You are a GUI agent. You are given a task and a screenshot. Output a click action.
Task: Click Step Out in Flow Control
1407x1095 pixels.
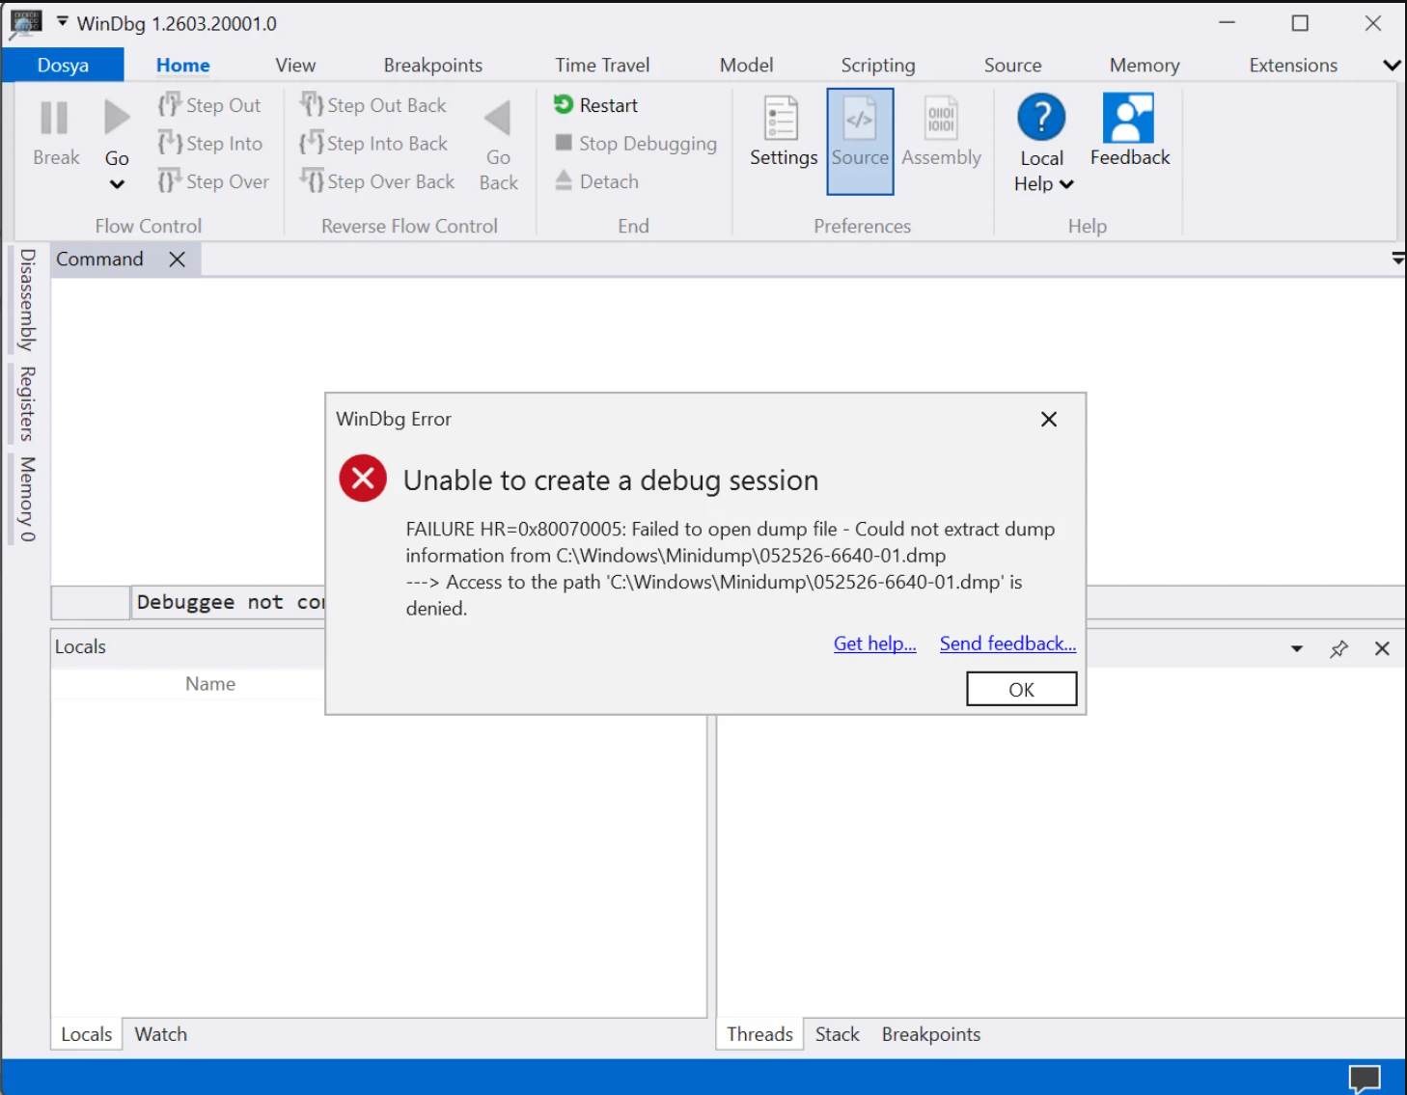pos(209,105)
